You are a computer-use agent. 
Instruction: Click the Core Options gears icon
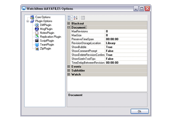32,17
